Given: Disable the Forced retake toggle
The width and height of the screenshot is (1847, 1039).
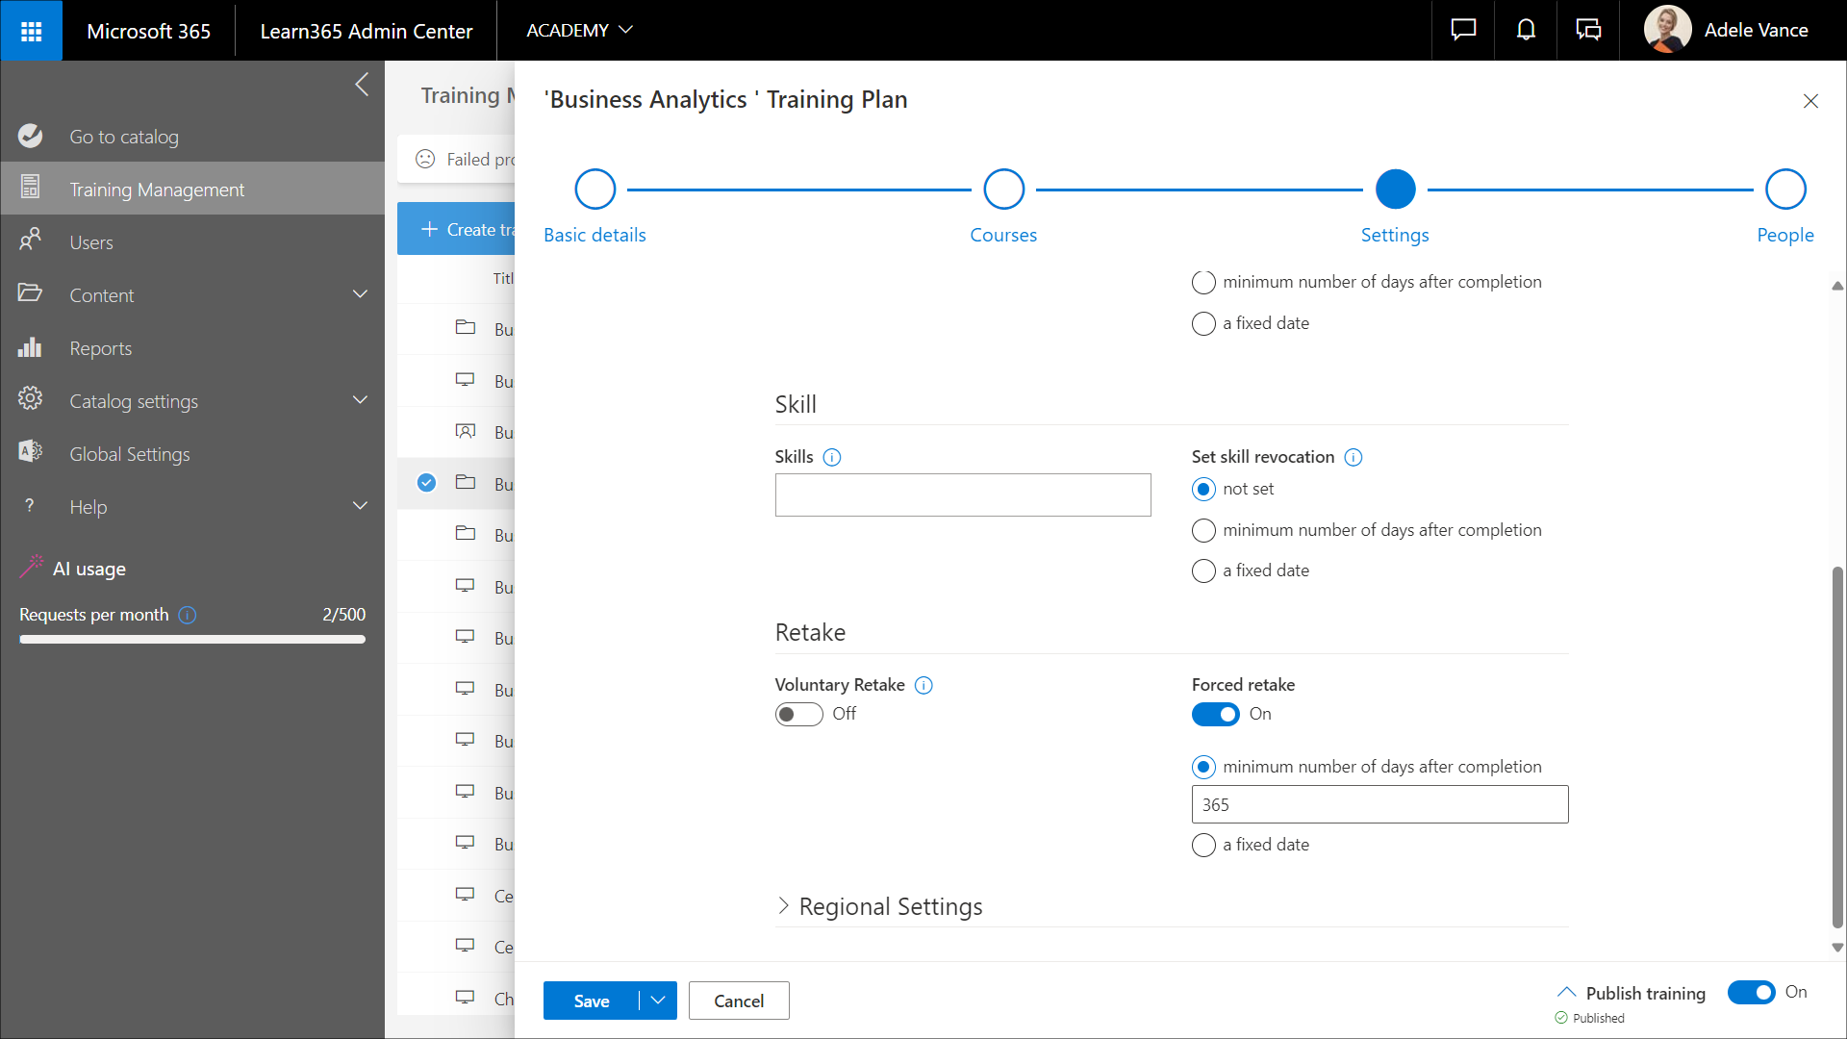Looking at the screenshot, I should 1216,715.
